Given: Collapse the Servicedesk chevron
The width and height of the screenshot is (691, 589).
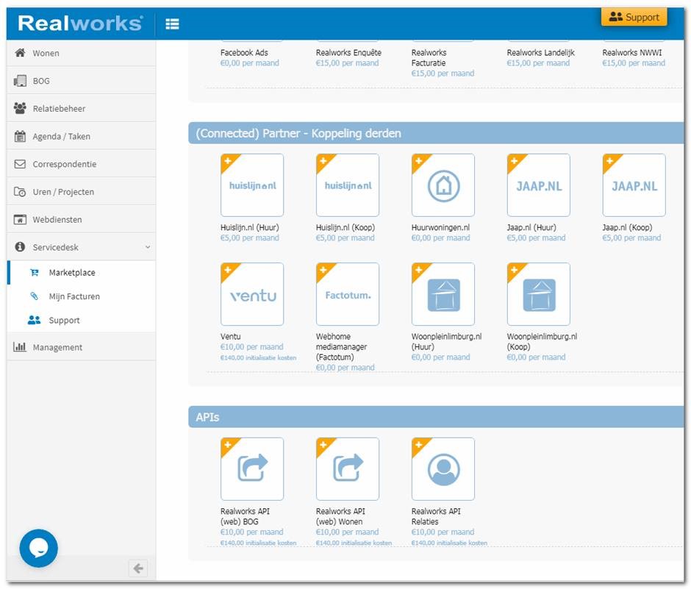Looking at the screenshot, I should pos(148,247).
